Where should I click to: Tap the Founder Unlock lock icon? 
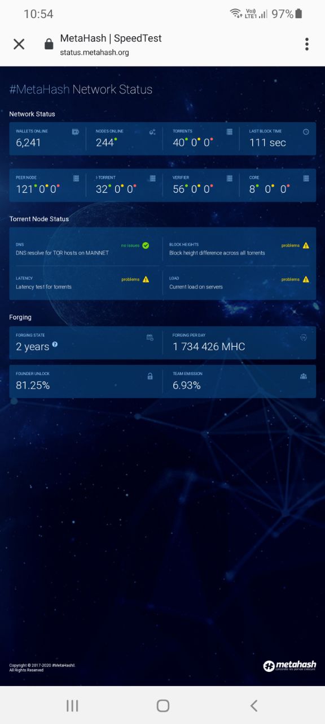click(x=150, y=376)
